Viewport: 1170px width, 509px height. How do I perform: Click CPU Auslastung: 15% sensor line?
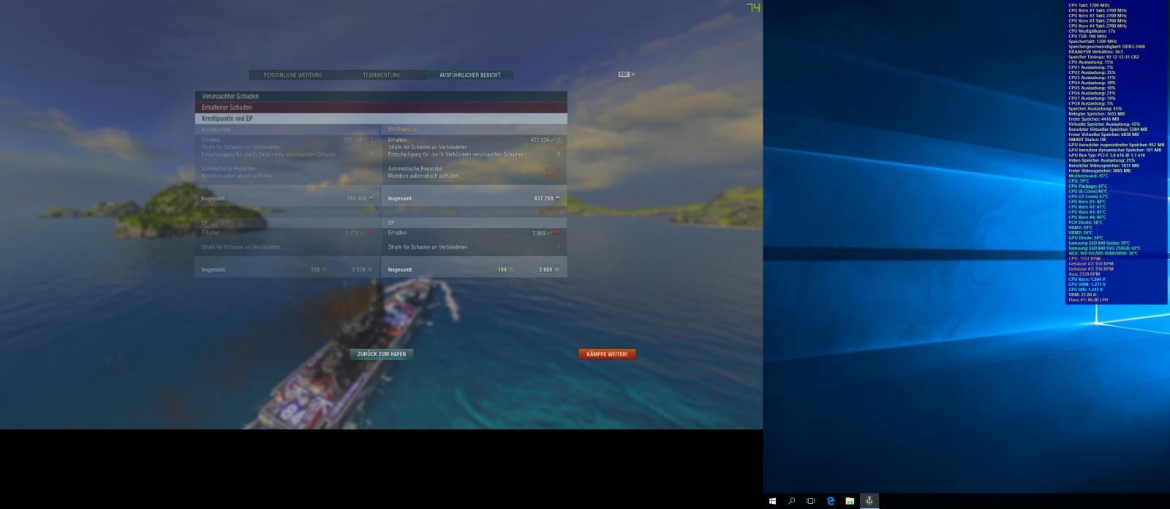(1090, 62)
